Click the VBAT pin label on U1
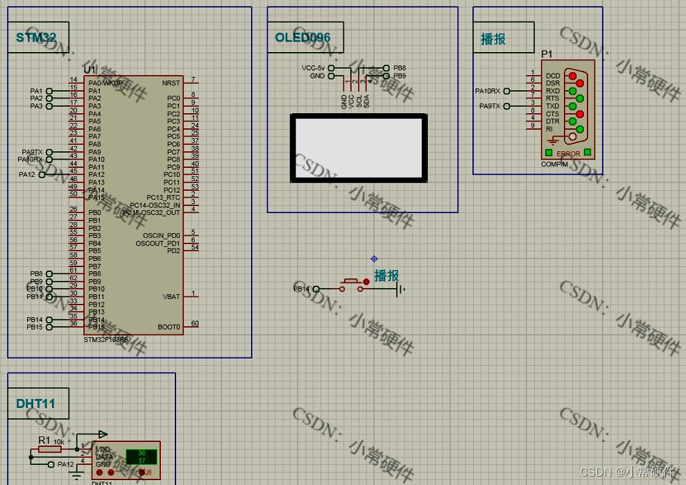The image size is (686, 485). [x=171, y=297]
